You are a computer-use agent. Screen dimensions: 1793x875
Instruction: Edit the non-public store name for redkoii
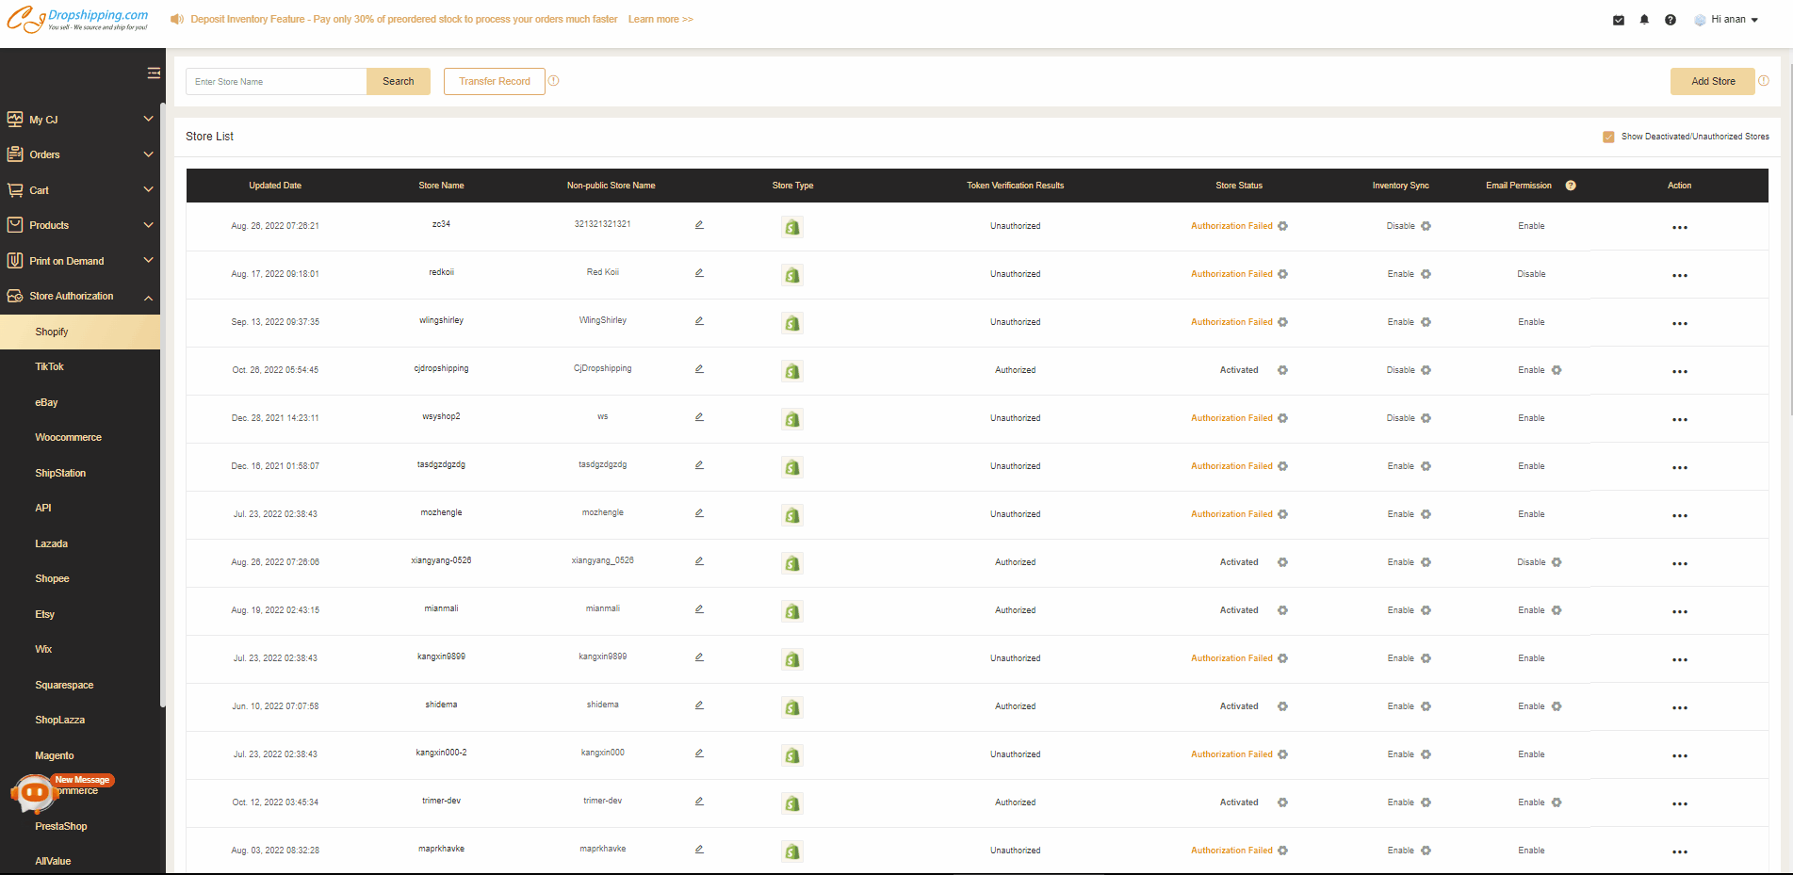[698, 272]
